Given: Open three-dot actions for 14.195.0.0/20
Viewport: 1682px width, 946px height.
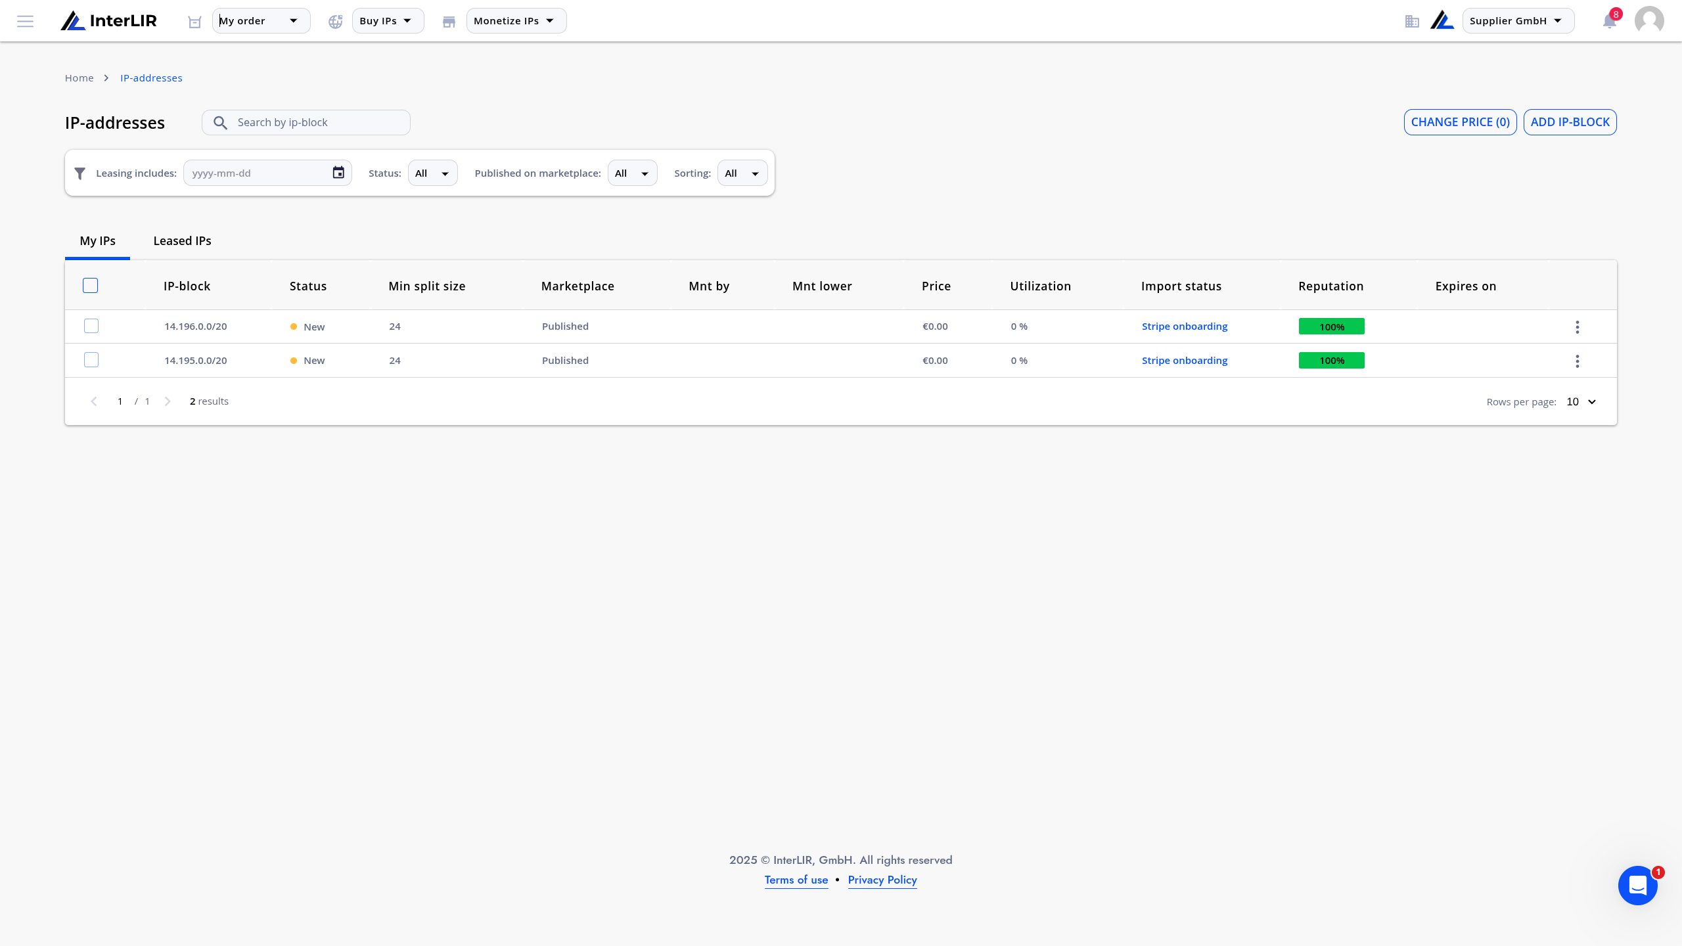Looking at the screenshot, I should [1577, 361].
